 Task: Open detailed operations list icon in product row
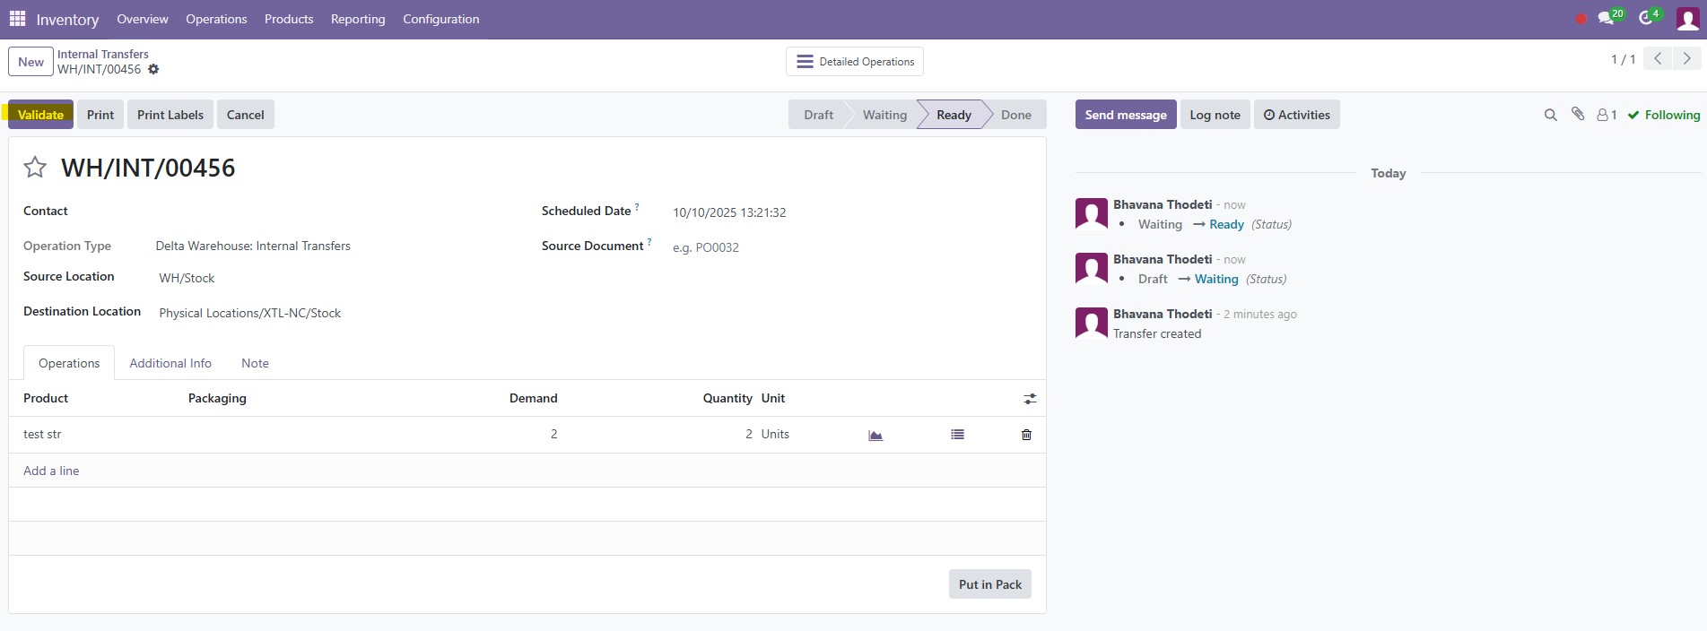pyautogui.click(x=957, y=435)
